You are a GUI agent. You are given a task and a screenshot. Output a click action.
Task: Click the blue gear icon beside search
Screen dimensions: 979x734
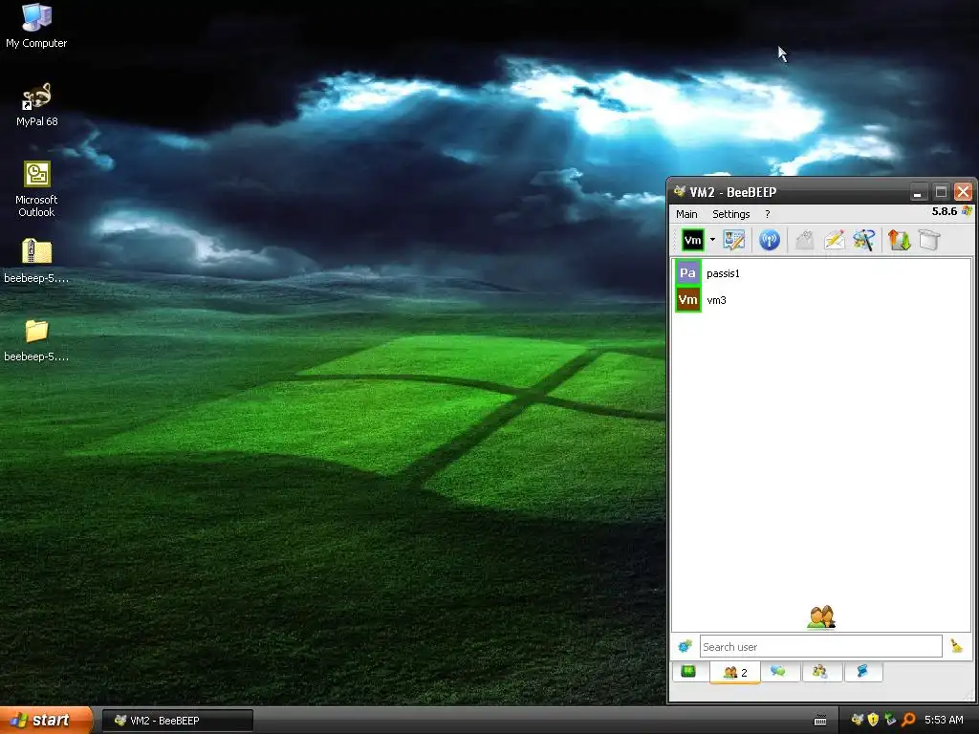click(x=685, y=647)
